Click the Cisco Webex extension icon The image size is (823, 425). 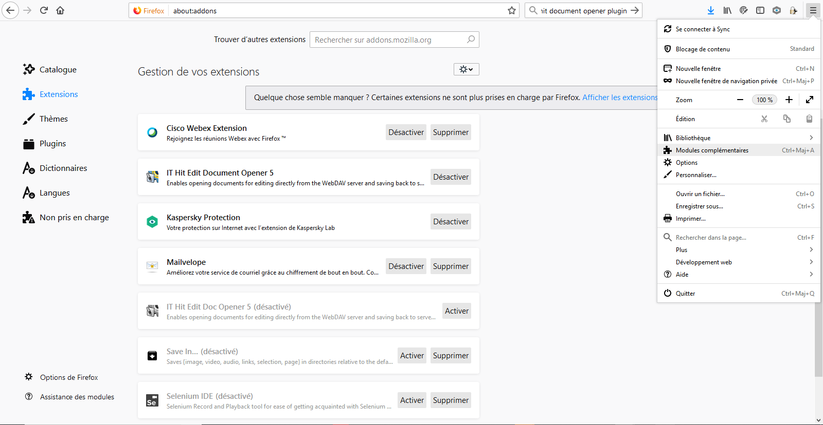tap(152, 132)
